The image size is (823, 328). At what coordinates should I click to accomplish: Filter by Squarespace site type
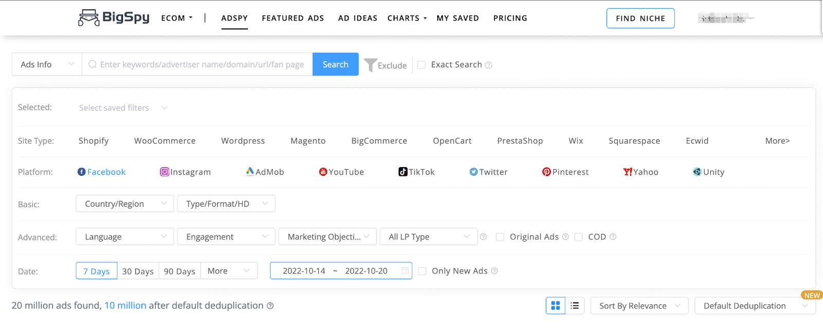click(634, 141)
